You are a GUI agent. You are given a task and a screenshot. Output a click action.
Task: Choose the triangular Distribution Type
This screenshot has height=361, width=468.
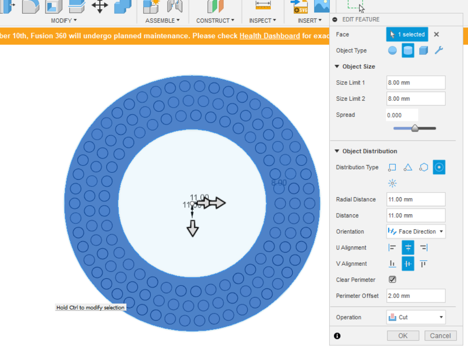click(x=408, y=167)
